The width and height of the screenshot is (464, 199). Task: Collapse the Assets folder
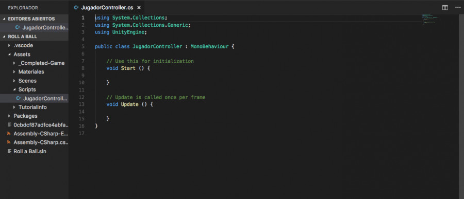coord(9,55)
